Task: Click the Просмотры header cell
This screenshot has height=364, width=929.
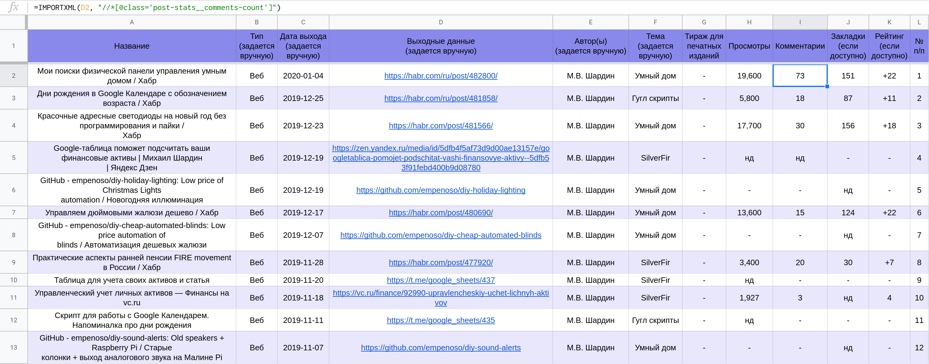Action: tap(749, 46)
